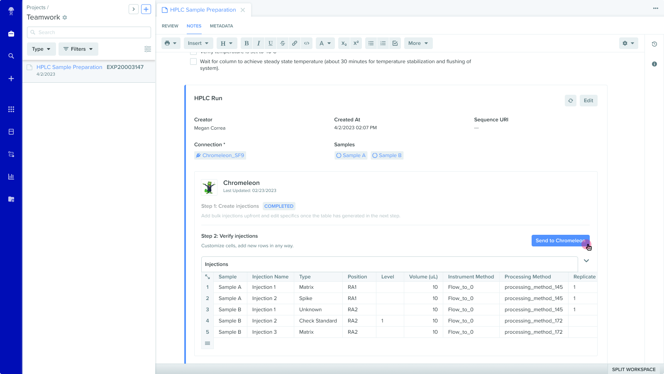Apply superscript formatting

(356, 43)
